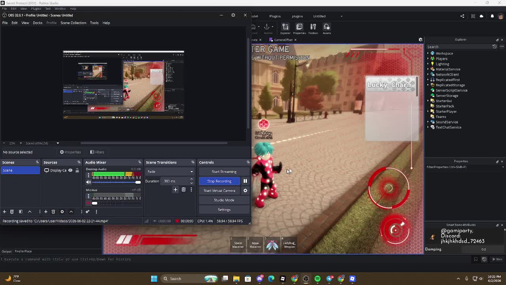Expand StarterGui in Explorer tree
This screenshot has height=285, width=506.
point(428,101)
